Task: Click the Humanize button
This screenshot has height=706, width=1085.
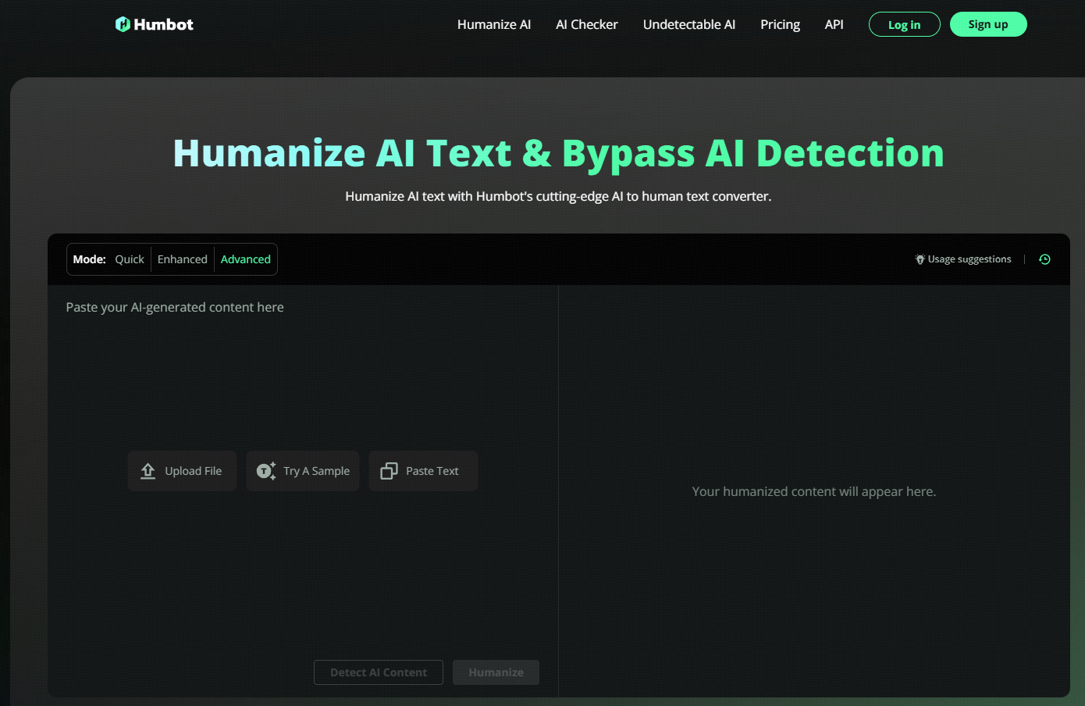Action: 496,672
